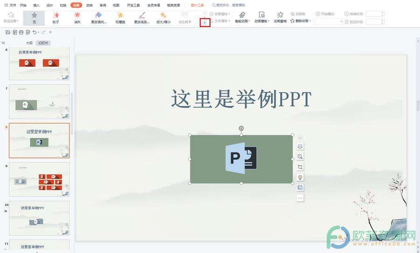The height and width of the screenshot is (253, 420).
Task: Switch to the 大纲 outline tab
Action: click(29, 43)
